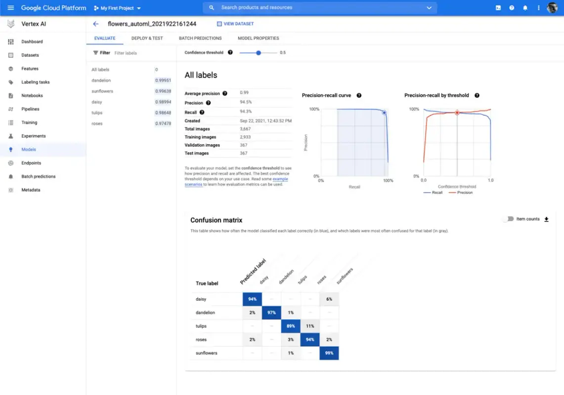Open the Batch predictions bell icon
This screenshot has width=564, height=395.
point(11,176)
